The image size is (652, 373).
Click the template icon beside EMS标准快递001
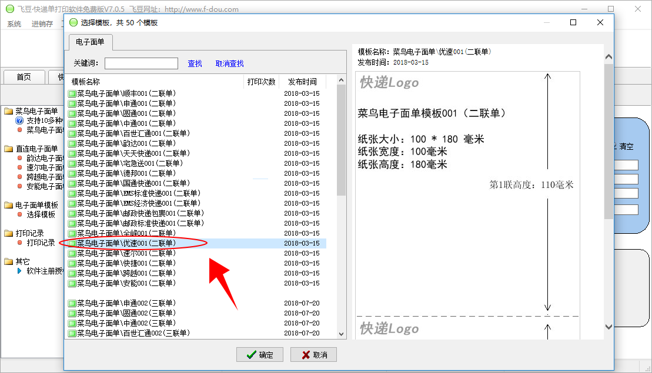coord(72,194)
